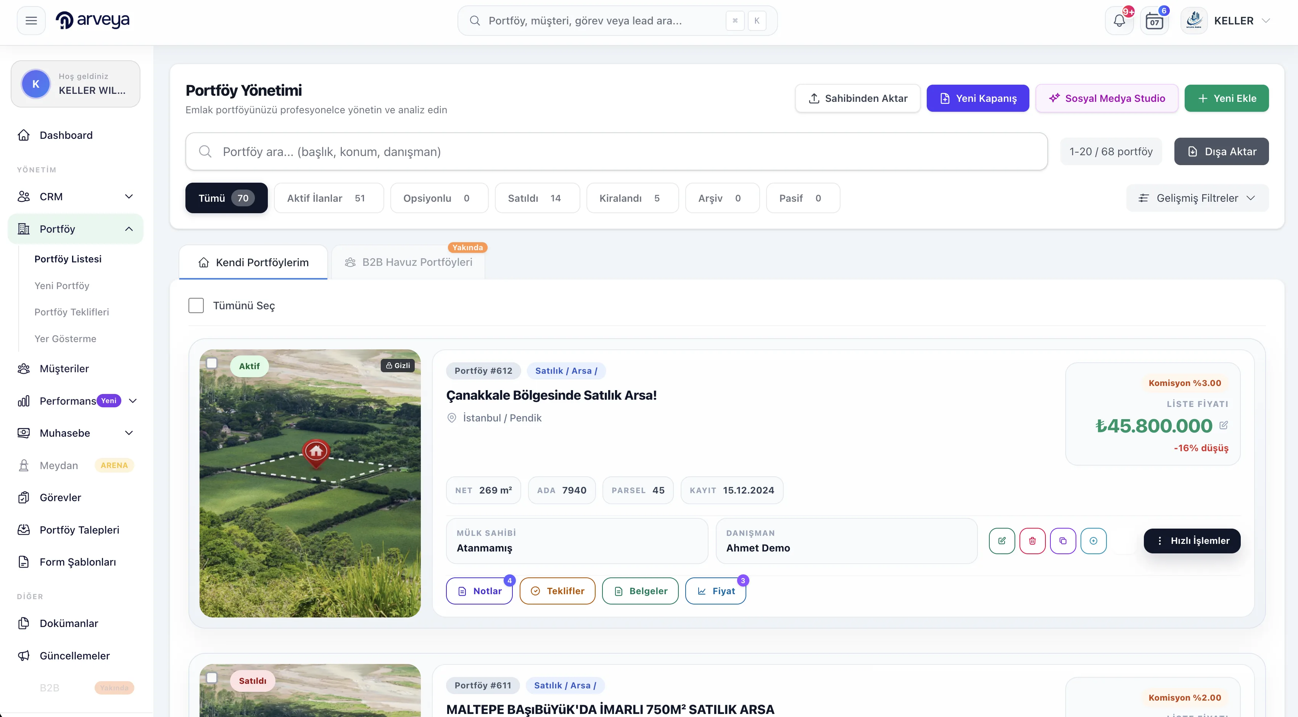Screen dimensions: 1298x717
Task: Tick the Tümünü Seç checkbox
Action: (196, 305)
